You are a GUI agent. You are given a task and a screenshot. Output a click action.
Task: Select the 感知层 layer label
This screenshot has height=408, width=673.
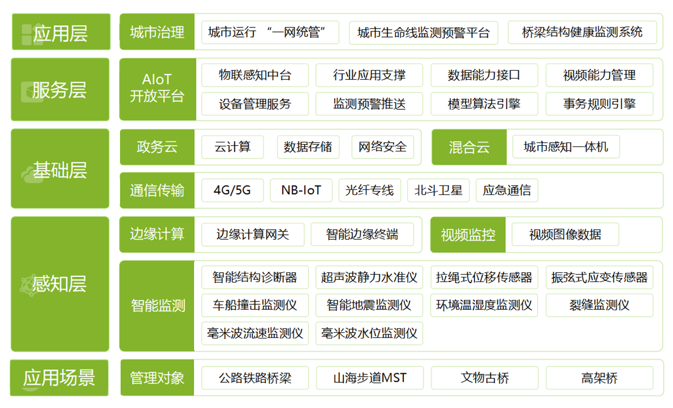click(60, 284)
